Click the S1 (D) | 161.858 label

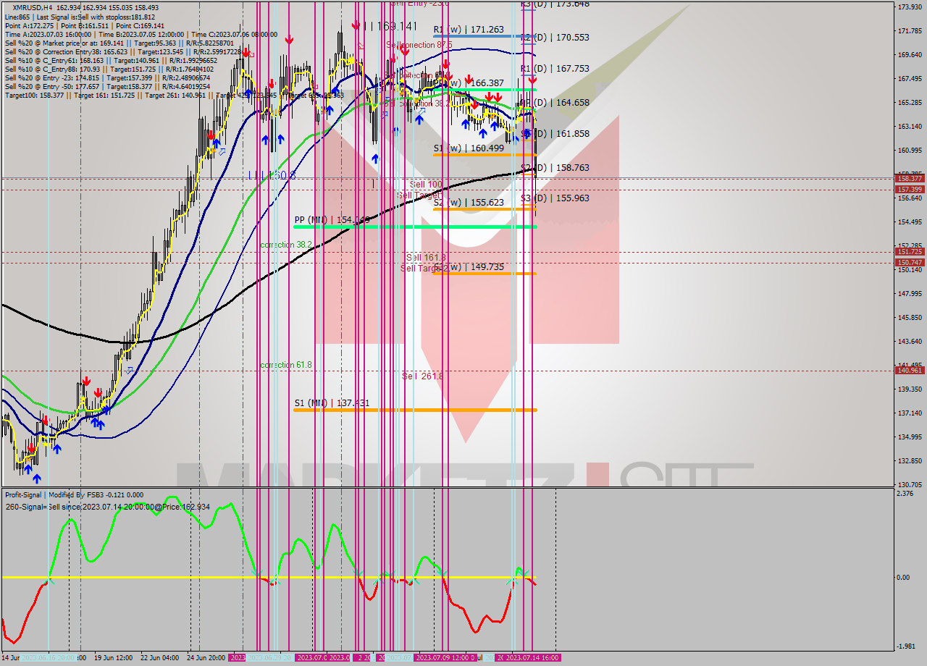555,134
